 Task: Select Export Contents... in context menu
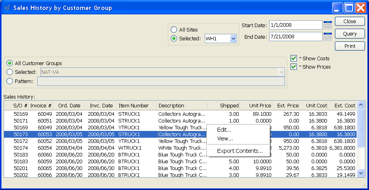point(240,151)
